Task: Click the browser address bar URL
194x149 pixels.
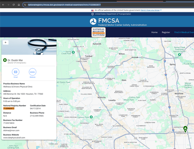Action: click(x=64, y=5)
